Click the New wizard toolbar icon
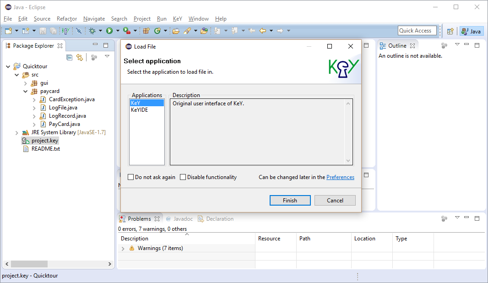The height and width of the screenshot is (283, 488). pyautogui.click(x=8, y=31)
